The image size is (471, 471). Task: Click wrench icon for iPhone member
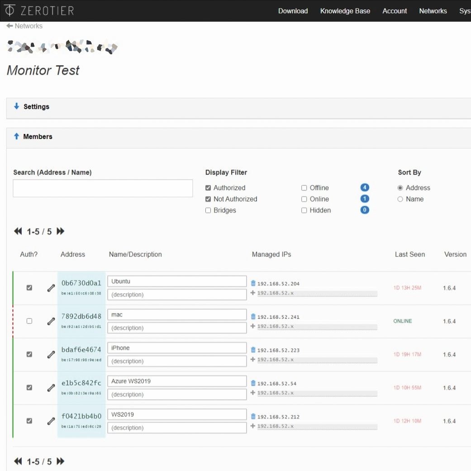51,354
